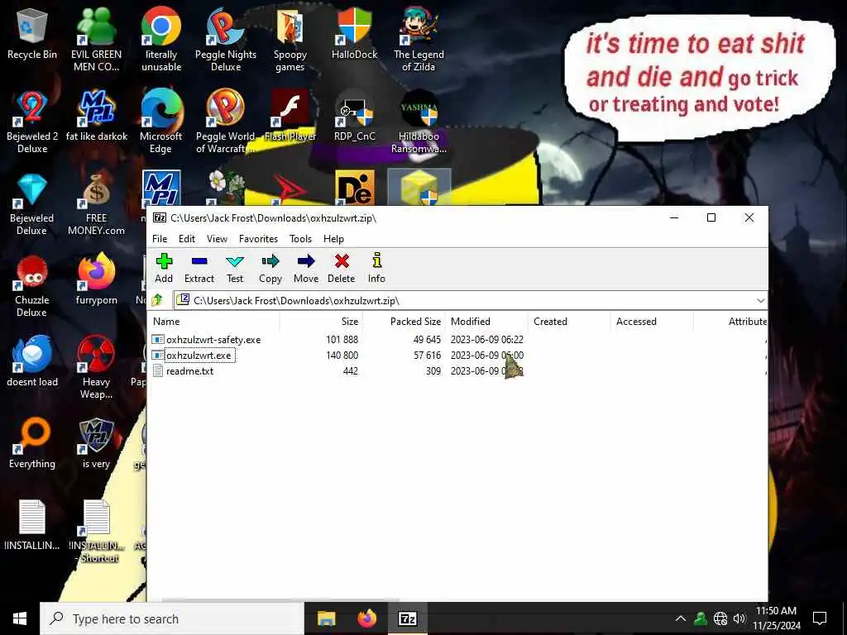This screenshot has height=635, width=847.
Task: Sort by the Size column header
Action: tap(321, 322)
